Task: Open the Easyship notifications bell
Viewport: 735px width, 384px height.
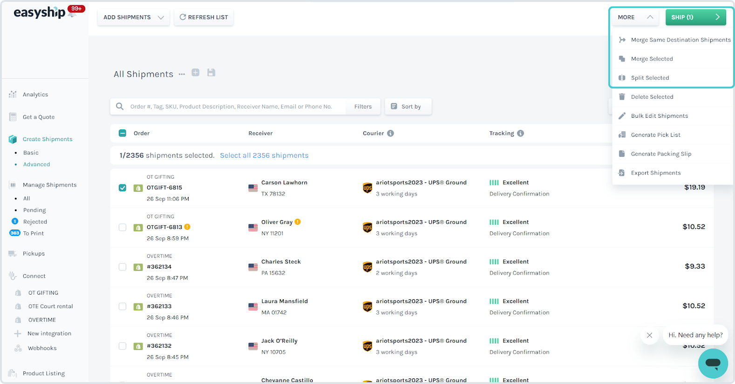Action: pyautogui.click(x=72, y=13)
